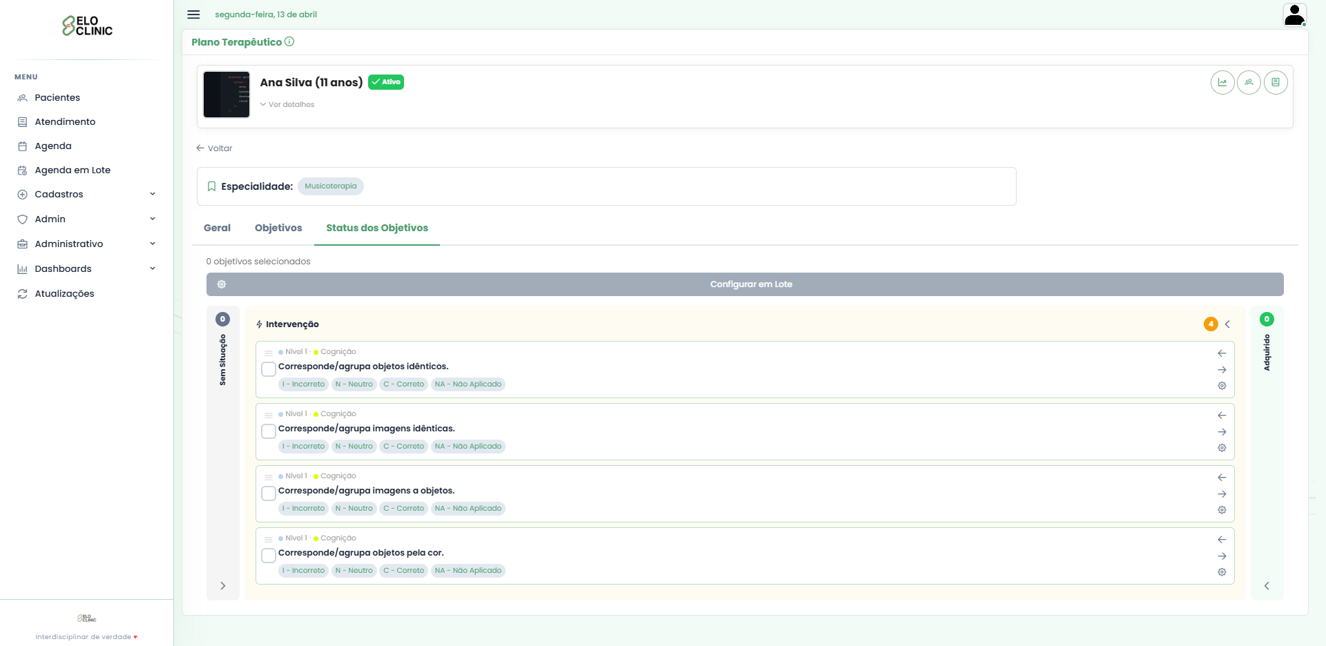Open the patient document notes icon

[1275, 83]
